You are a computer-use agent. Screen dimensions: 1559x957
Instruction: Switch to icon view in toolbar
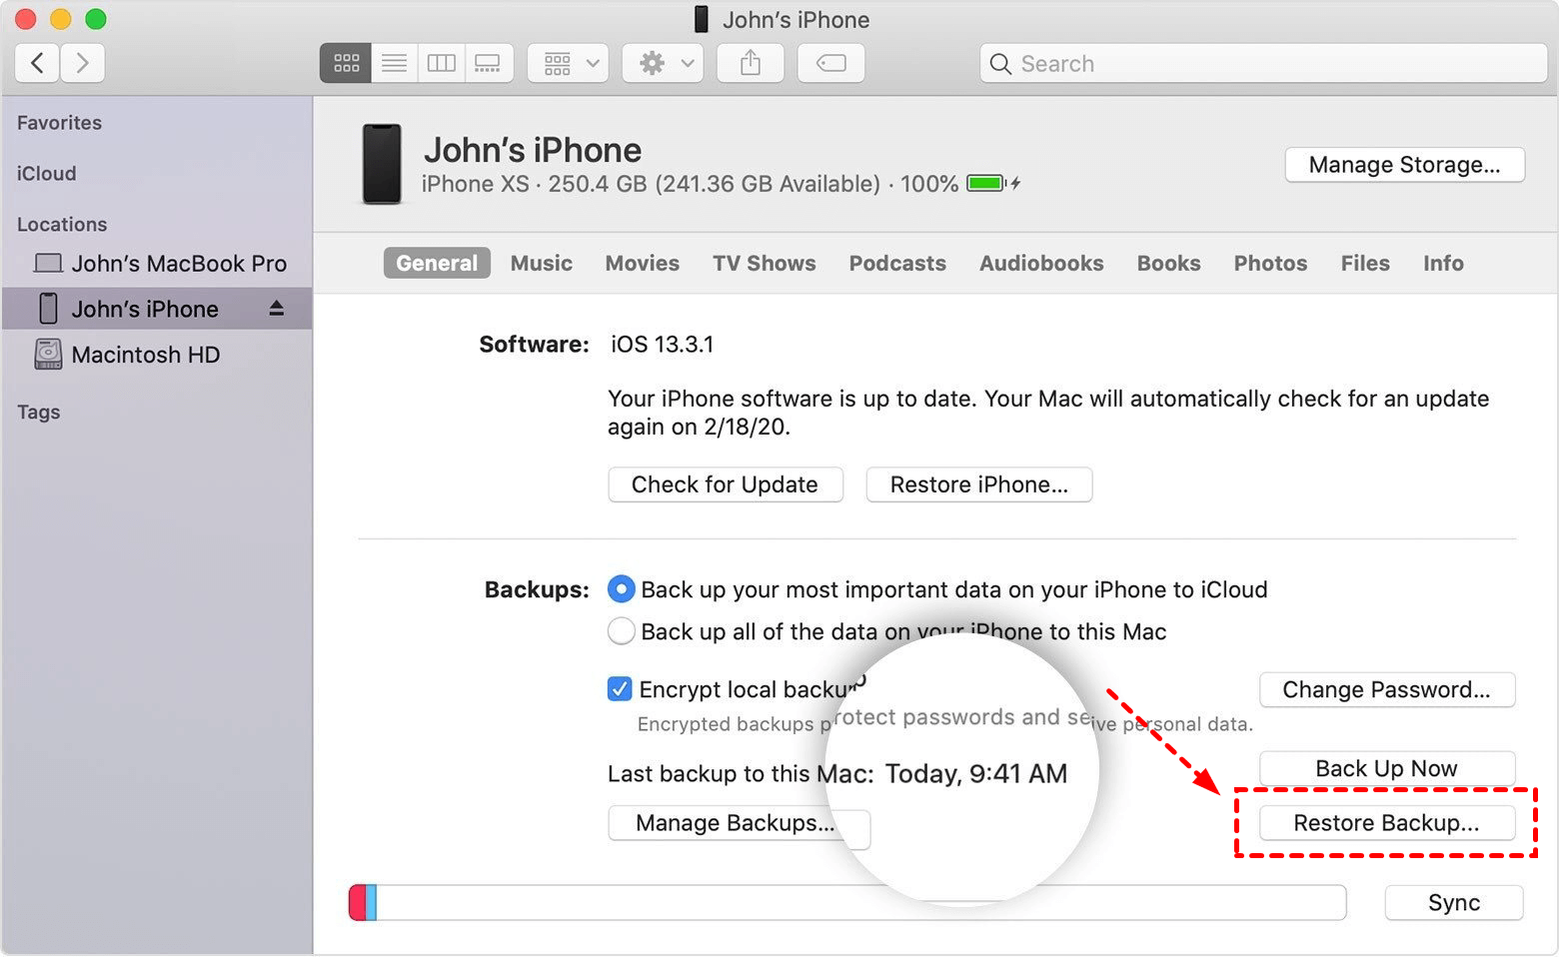(x=346, y=64)
